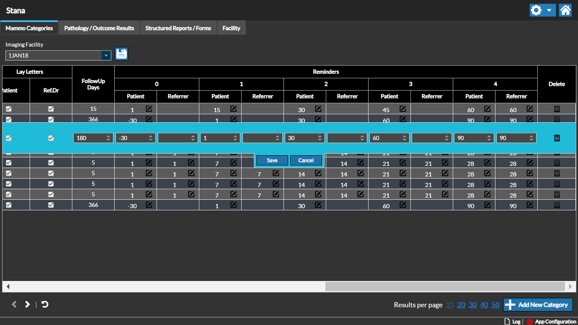Edit Reminder 0 Patient value in first row
Image resolution: width=578 pixels, height=325 pixels.
coord(149,109)
